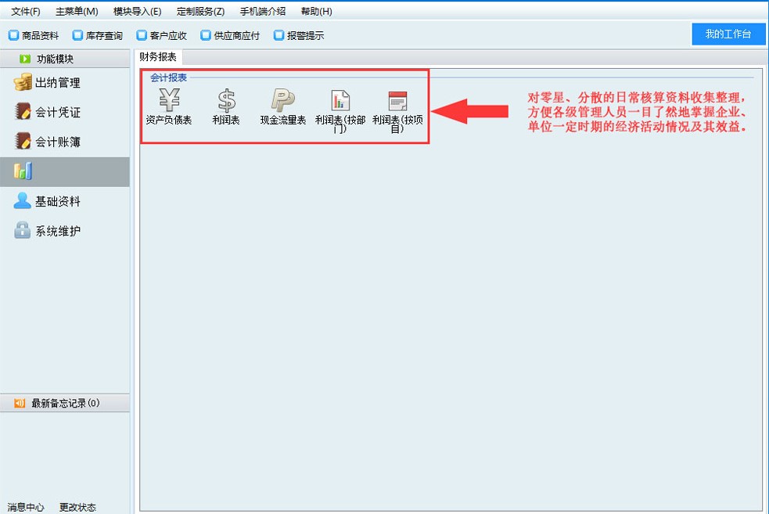
Task: Select 系统维护 module in sidebar
Action: pos(65,231)
